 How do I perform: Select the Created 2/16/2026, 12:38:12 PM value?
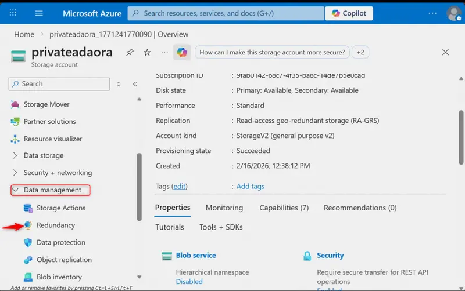(x=273, y=166)
